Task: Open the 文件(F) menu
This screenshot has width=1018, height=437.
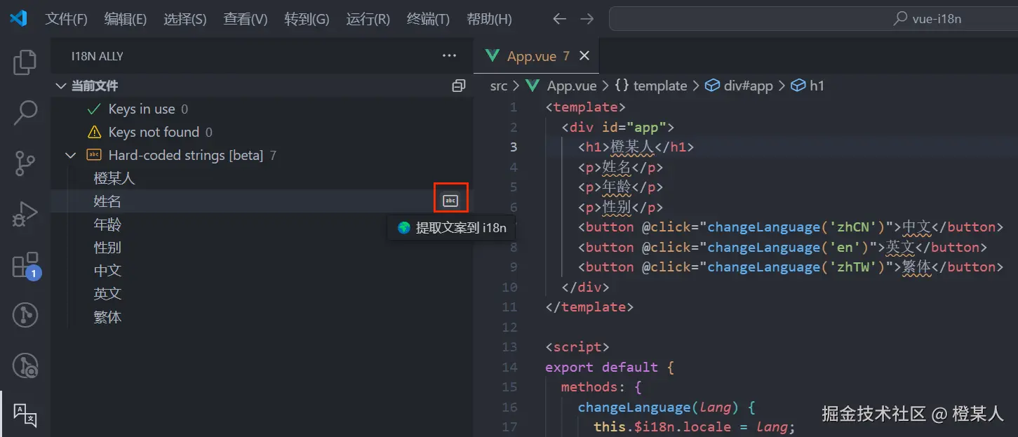Action: pyautogui.click(x=67, y=19)
